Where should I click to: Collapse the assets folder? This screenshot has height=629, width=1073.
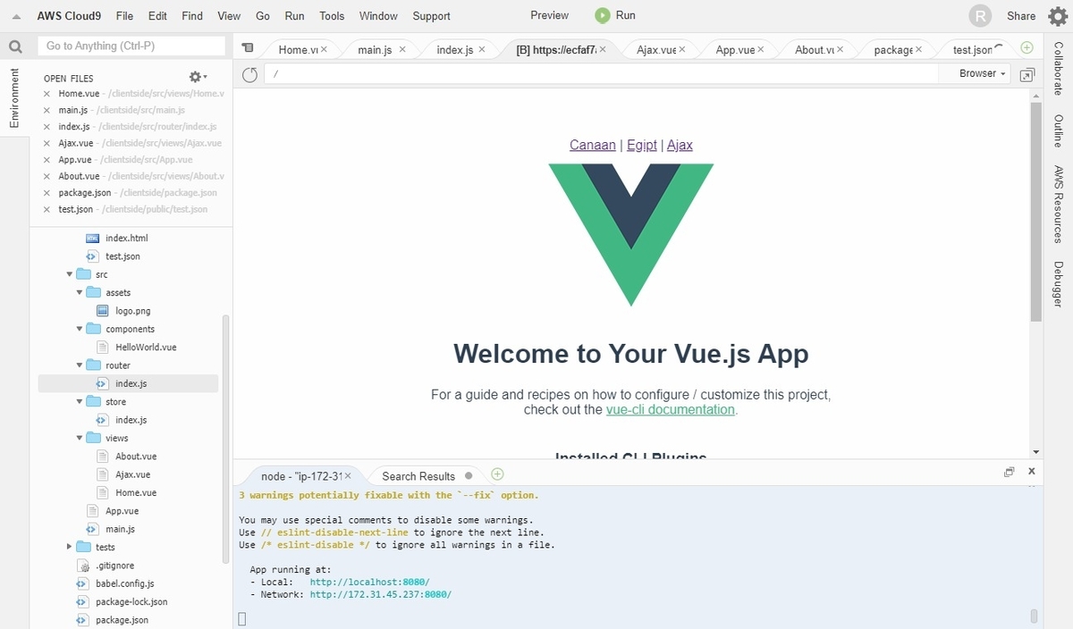click(x=80, y=292)
